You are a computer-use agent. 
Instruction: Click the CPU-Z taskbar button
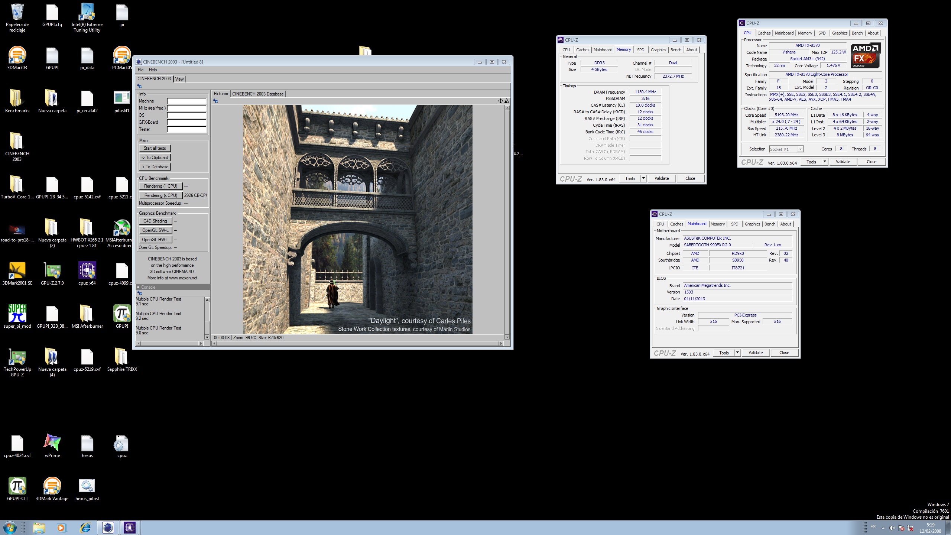[130, 528]
